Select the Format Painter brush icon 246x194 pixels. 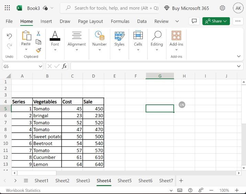pos(39,50)
